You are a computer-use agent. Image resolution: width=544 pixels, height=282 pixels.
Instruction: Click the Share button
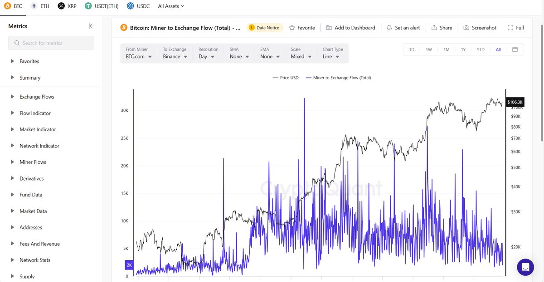[442, 28]
